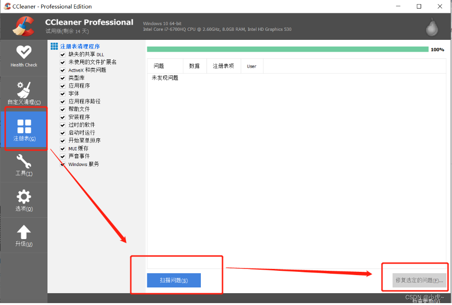Click 修复选定的问题(F) button
The width and height of the screenshot is (452, 305).
pyautogui.click(x=419, y=280)
